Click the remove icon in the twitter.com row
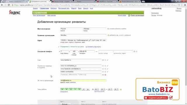 105,72
